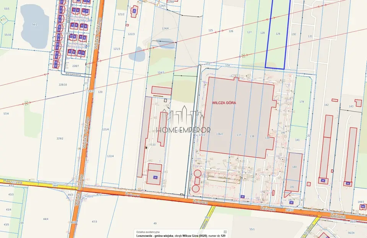Select pond parcel label 56/2

[x=35, y=25]
